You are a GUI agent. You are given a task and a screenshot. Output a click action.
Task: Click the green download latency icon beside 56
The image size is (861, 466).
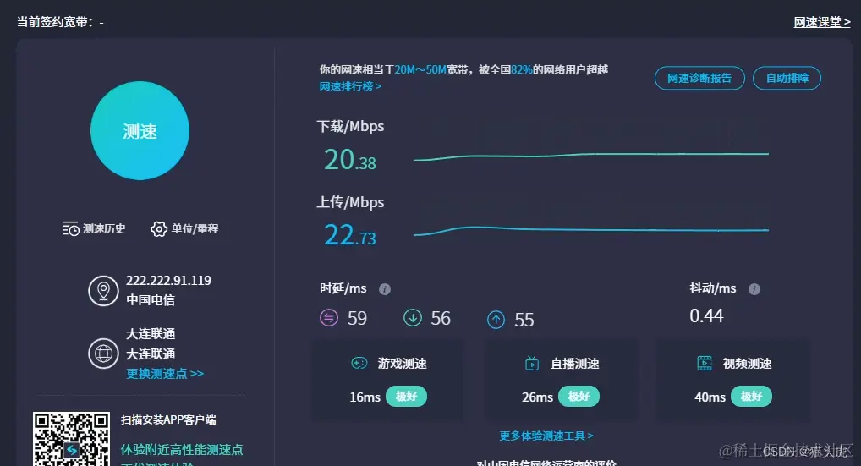pos(413,318)
